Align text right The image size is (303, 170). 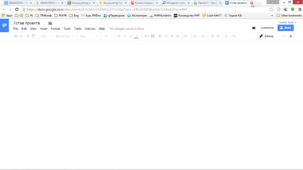171,36
